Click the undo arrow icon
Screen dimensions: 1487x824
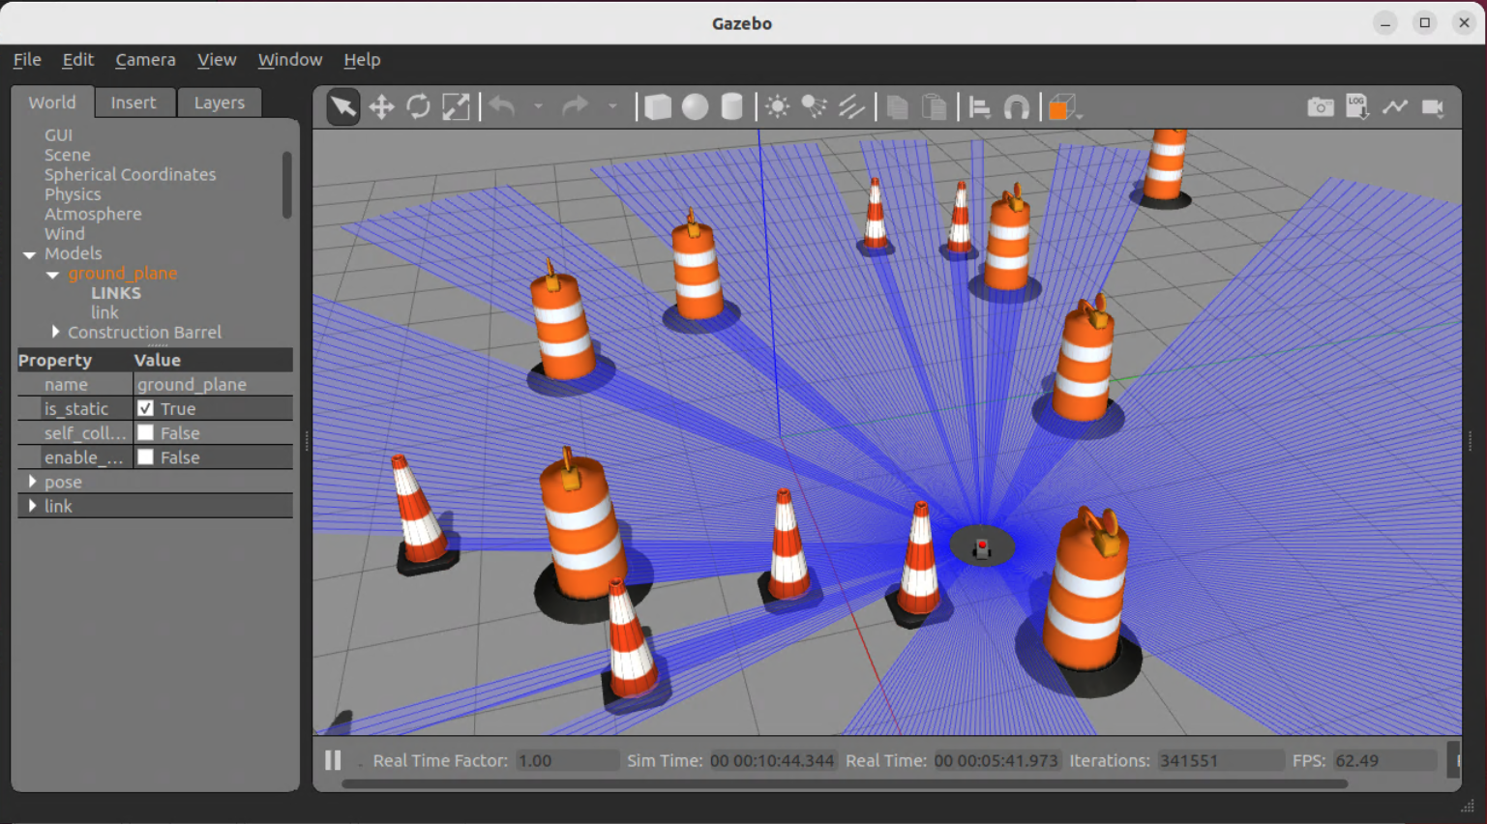tap(502, 106)
